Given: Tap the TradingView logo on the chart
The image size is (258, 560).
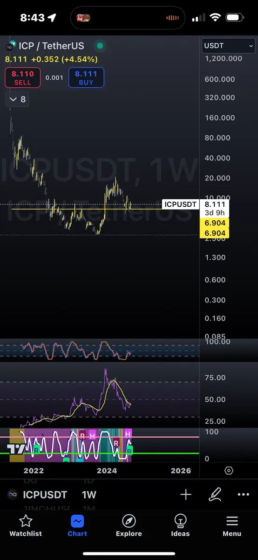Looking at the screenshot, I should point(16,449).
